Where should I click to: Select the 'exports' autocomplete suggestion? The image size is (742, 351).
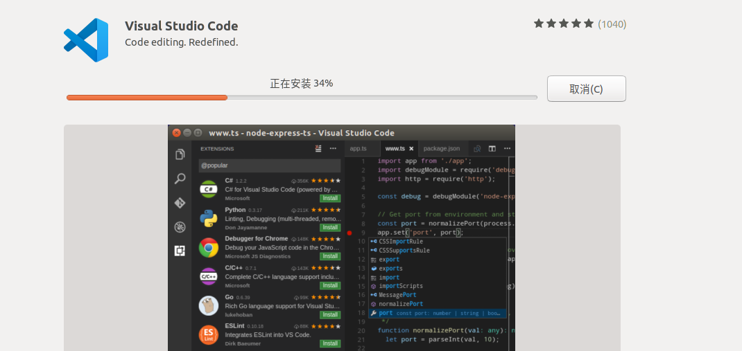(x=438, y=269)
